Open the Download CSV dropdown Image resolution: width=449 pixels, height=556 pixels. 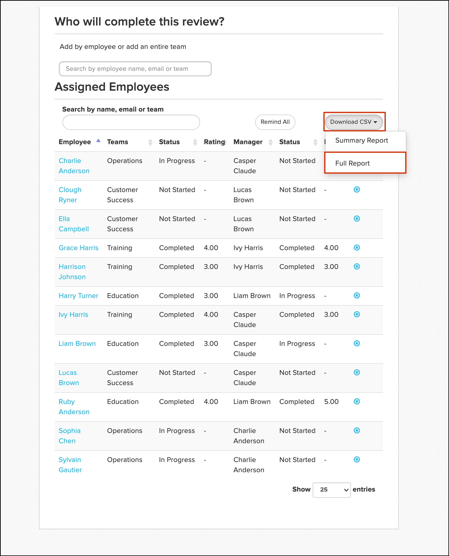353,122
